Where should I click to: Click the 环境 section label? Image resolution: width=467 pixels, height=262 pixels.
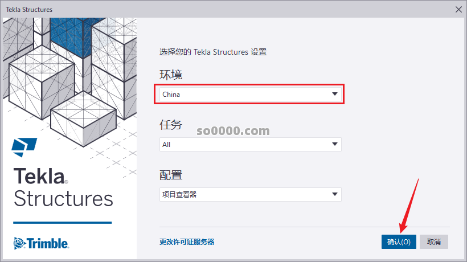[x=171, y=75]
